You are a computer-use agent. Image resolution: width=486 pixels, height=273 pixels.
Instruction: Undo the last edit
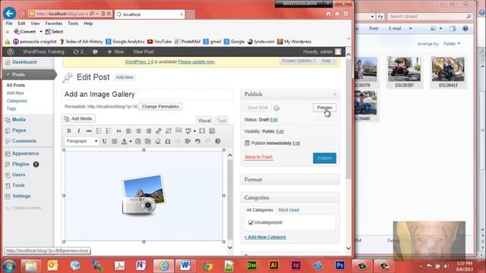pyautogui.click(x=197, y=141)
